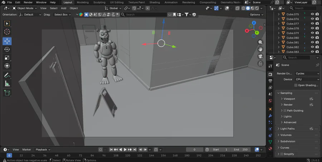Open the Global transform orientation dropdown

[113, 8]
